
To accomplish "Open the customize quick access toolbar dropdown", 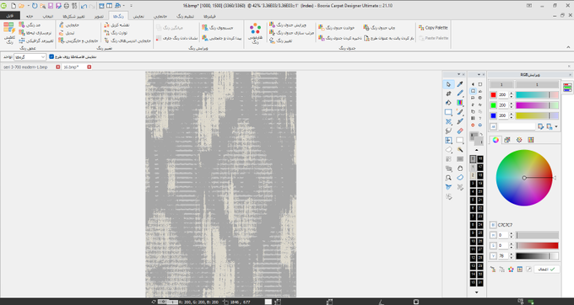I will click(x=131, y=6).
